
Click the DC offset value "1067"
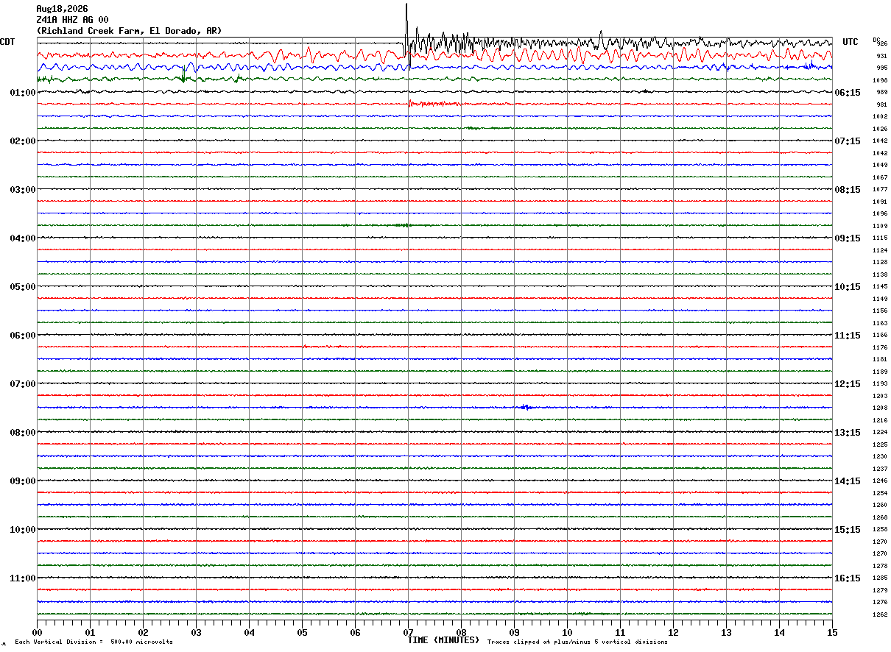coord(880,177)
